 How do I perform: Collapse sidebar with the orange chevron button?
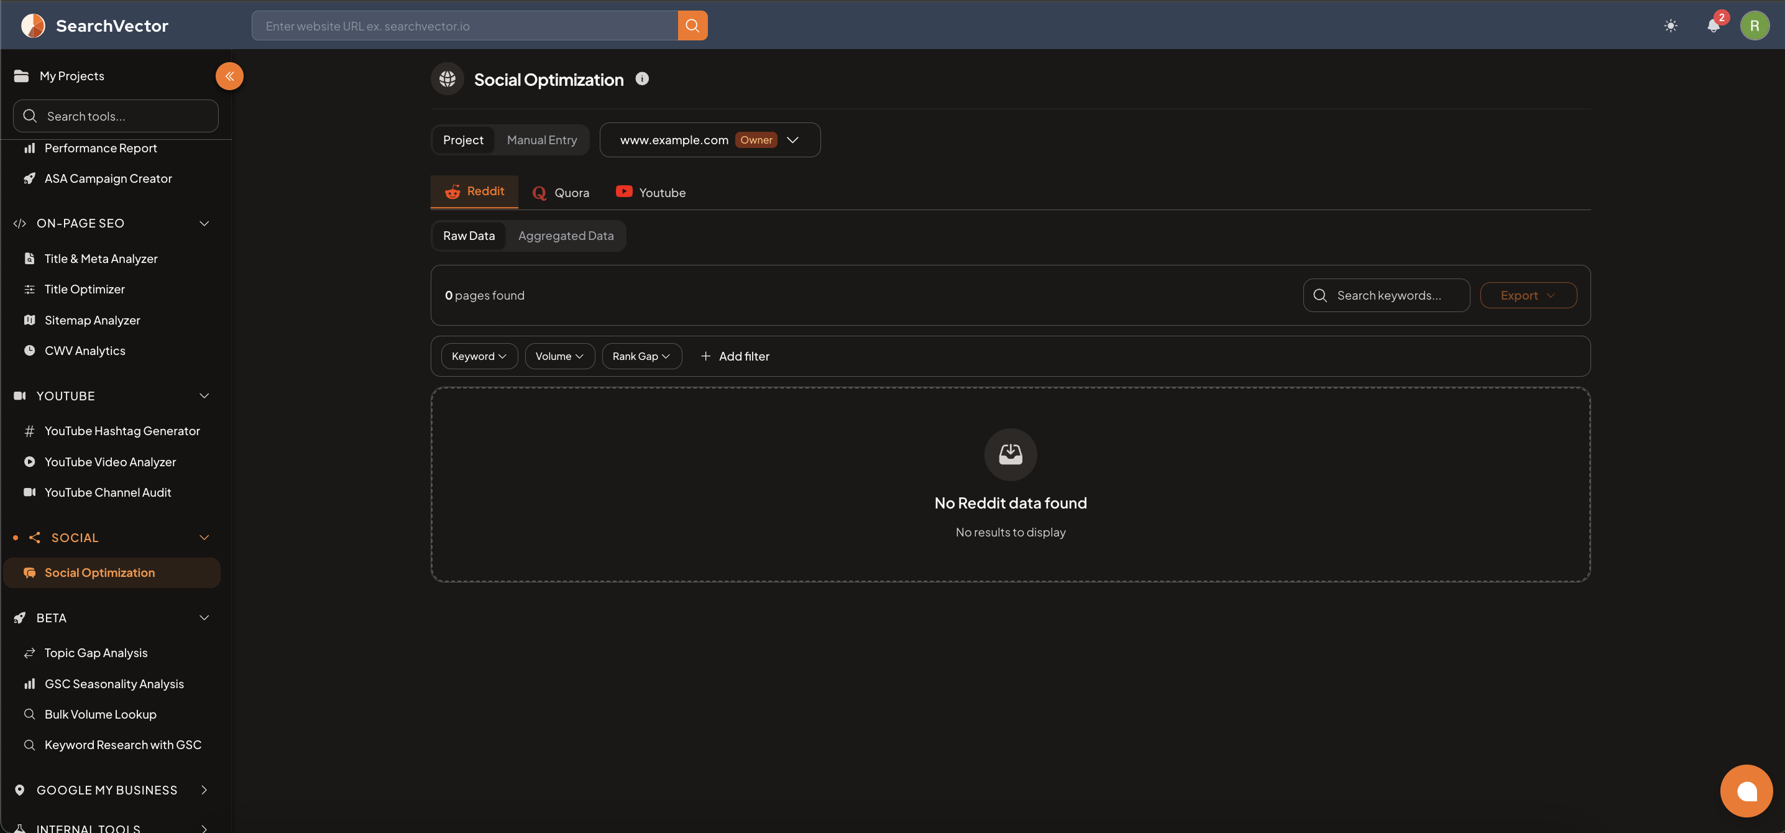(229, 76)
